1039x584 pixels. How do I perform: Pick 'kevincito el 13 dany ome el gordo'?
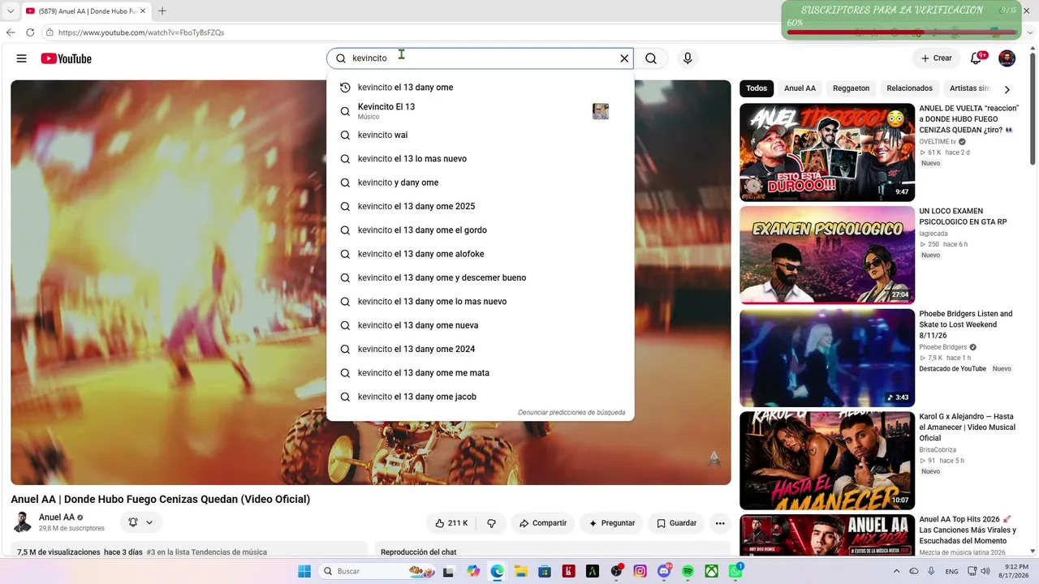(480, 230)
